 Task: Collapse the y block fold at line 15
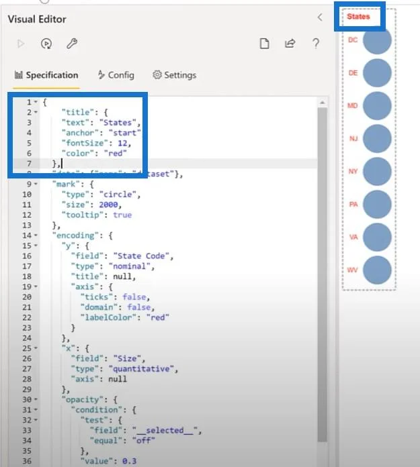point(36,246)
